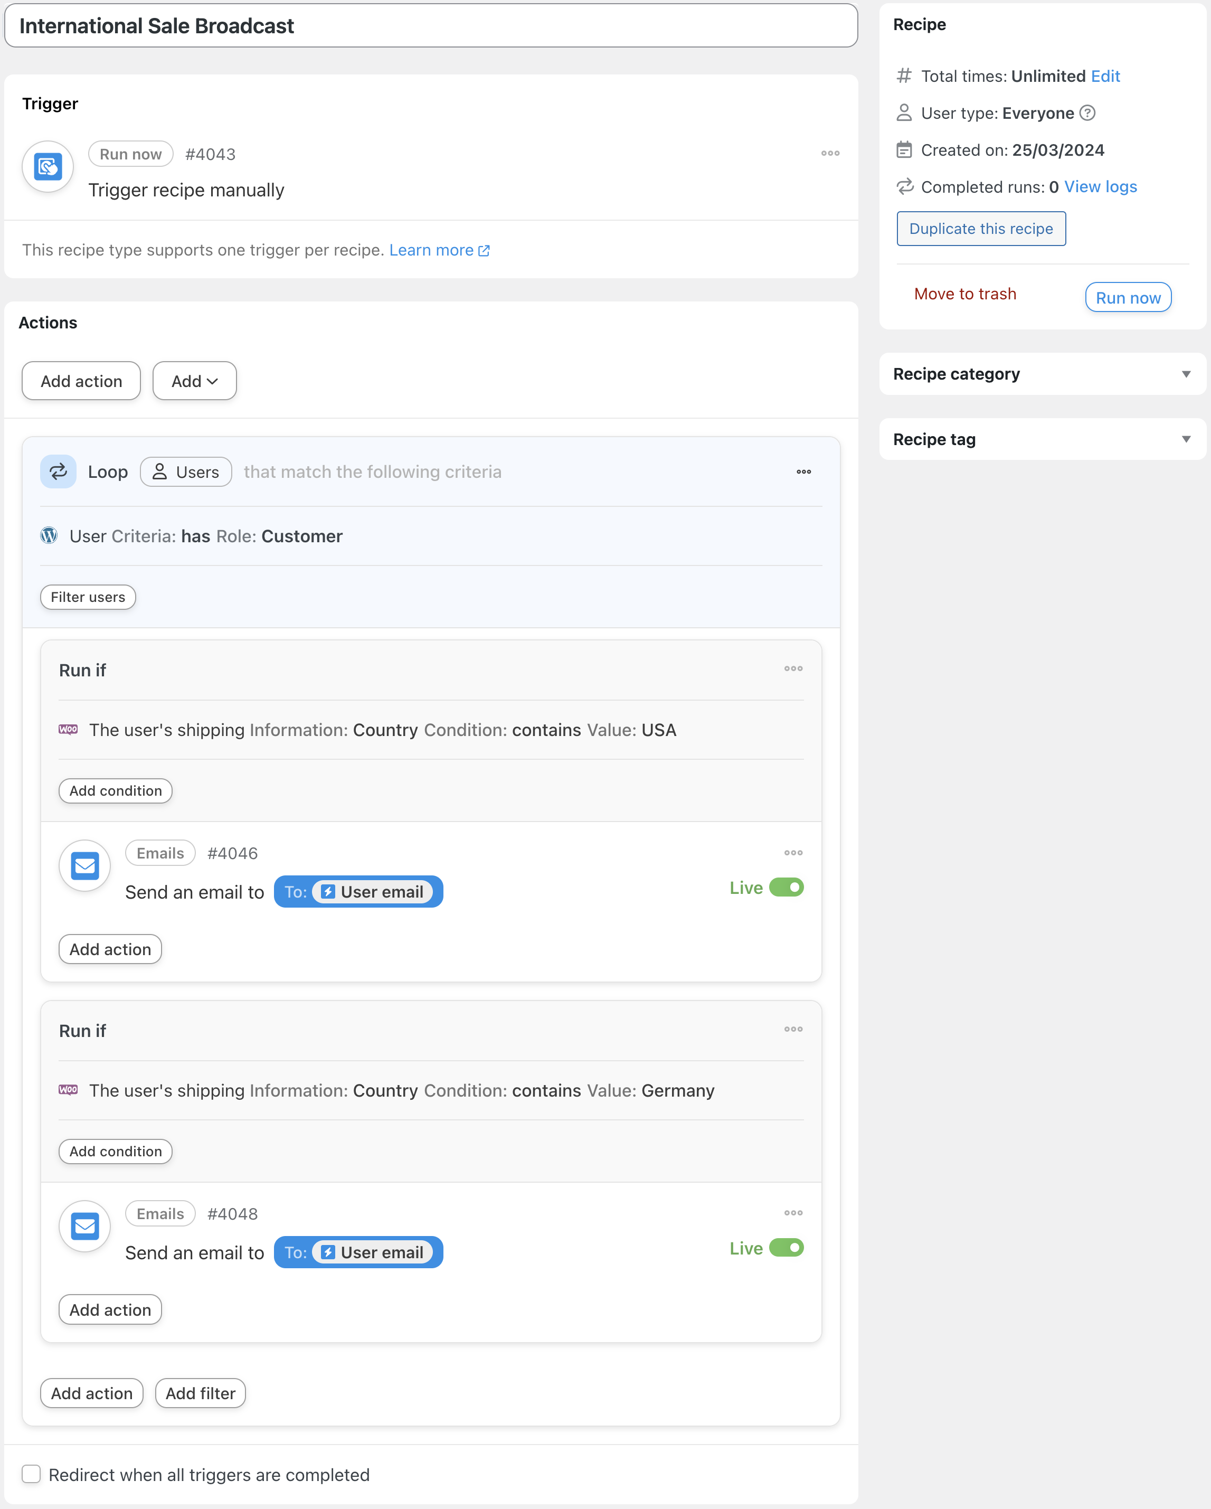1211x1509 pixels.
Task: Click the Users pill in Loop
Action: click(x=186, y=473)
